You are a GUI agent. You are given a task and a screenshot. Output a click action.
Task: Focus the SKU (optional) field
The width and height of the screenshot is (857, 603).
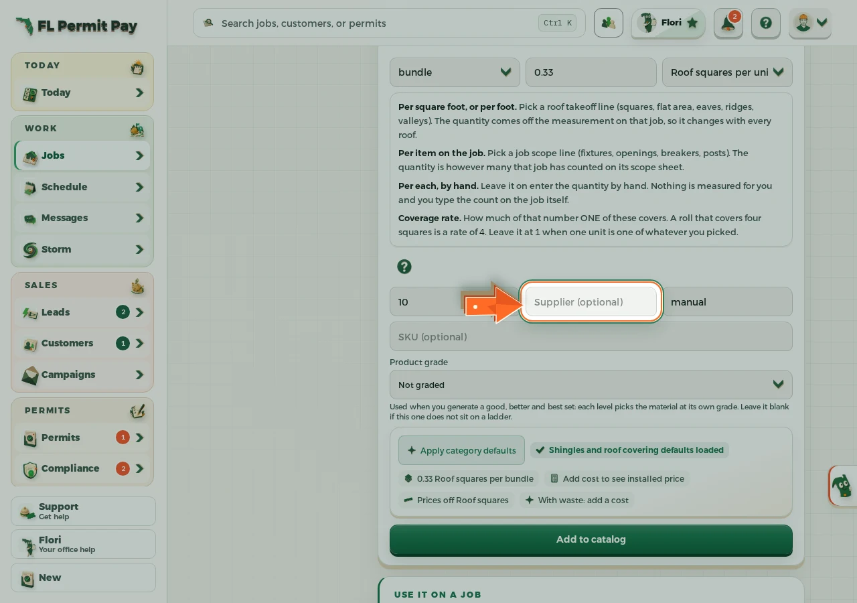pyautogui.click(x=591, y=336)
